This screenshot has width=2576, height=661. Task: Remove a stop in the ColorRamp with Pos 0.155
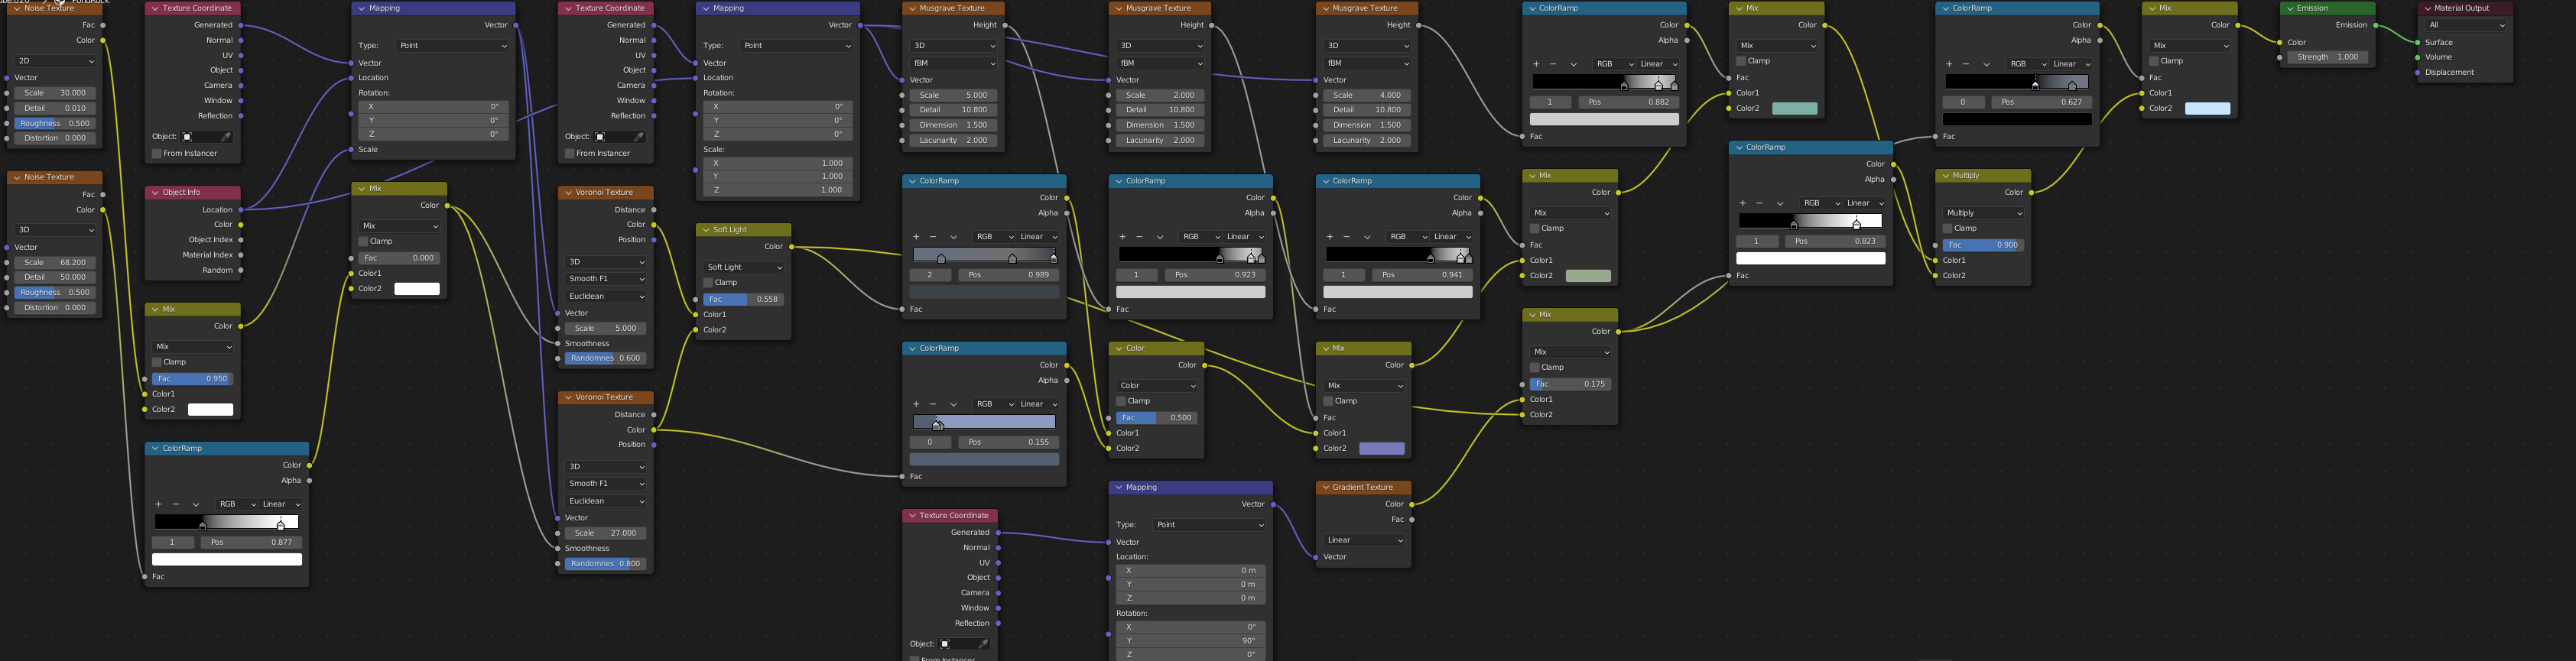tap(934, 404)
